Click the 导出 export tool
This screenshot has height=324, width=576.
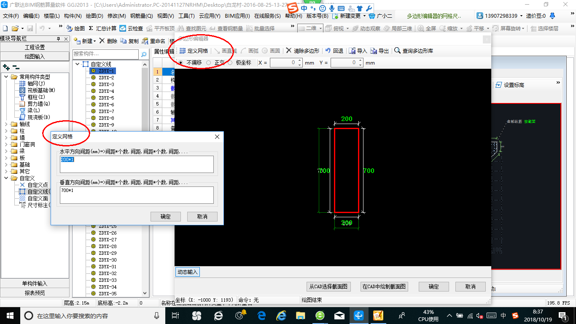[380, 51]
